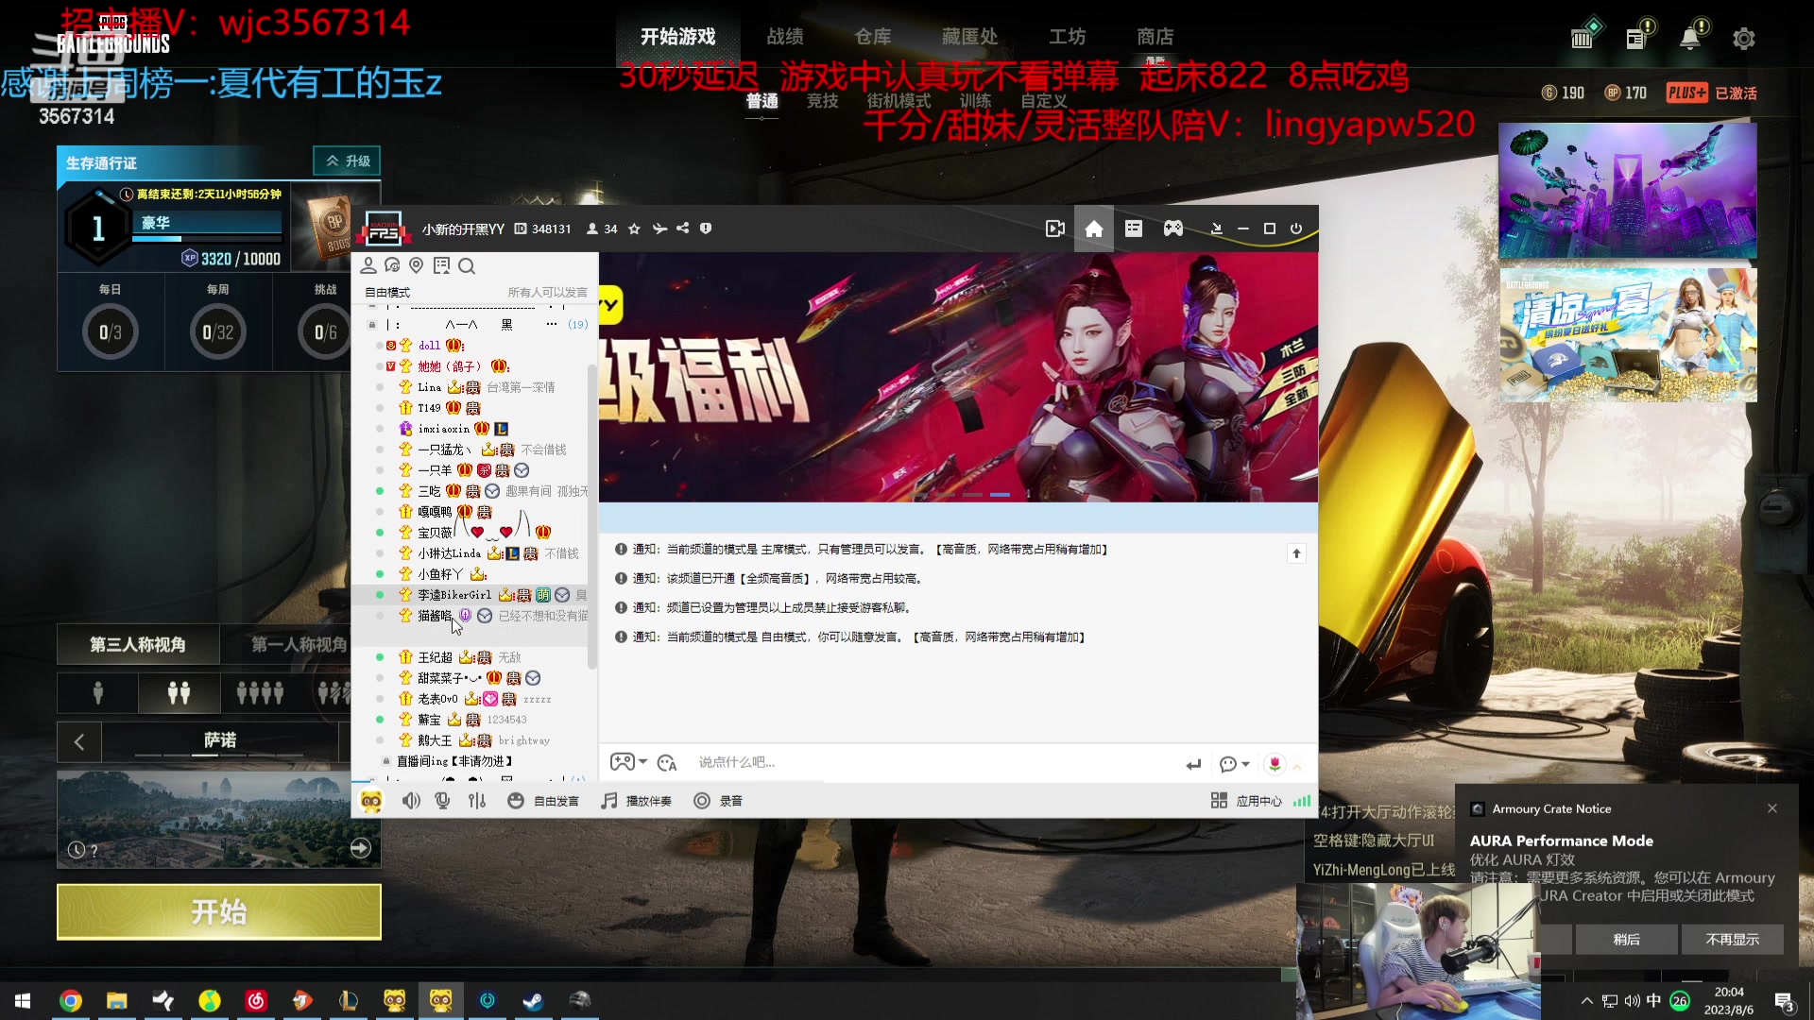Click the YY raccoon mascot icon
Image resolution: width=1814 pixels, height=1020 pixels.
click(x=371, y=801)
